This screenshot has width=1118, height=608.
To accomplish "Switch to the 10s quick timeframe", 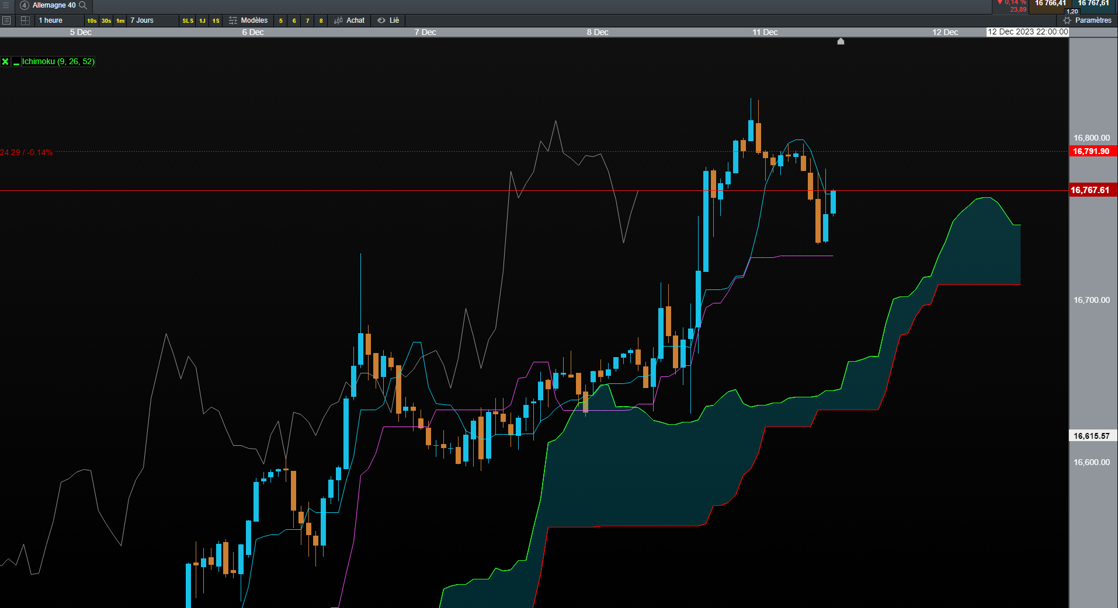I will click(92, 21).
